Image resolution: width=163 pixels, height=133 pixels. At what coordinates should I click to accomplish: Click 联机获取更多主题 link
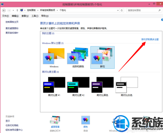[150, 39]
